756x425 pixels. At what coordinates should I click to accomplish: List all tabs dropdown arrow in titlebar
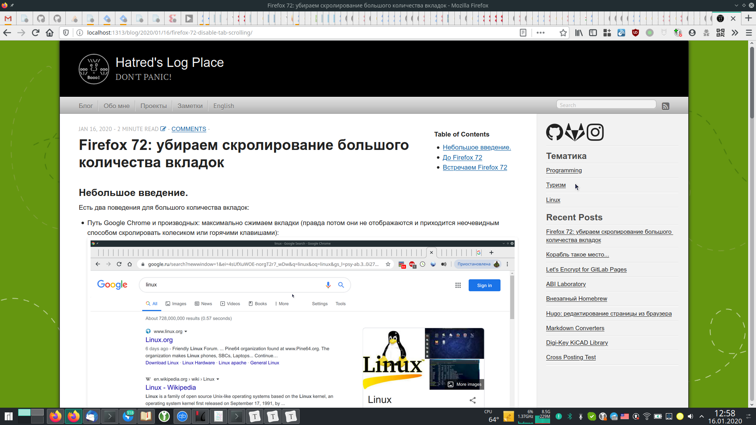tap(736, 6)
